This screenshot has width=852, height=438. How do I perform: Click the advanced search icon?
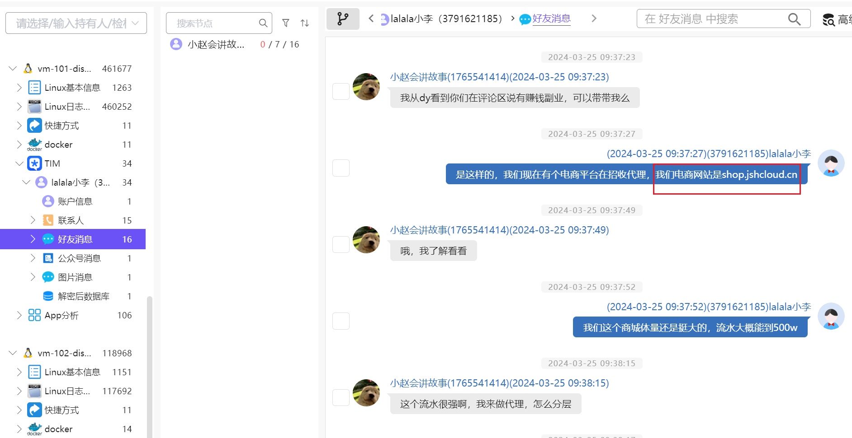[x=828, y=19]
